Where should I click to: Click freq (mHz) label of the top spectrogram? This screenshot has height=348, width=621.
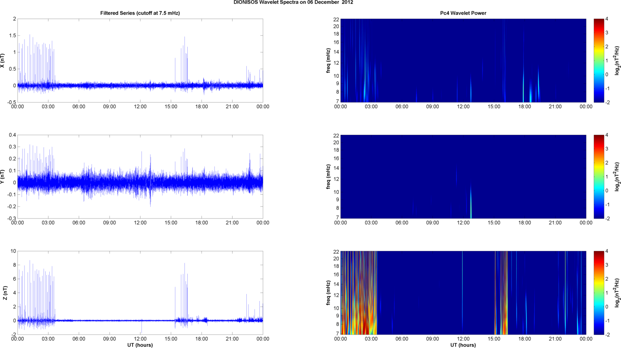328,60
